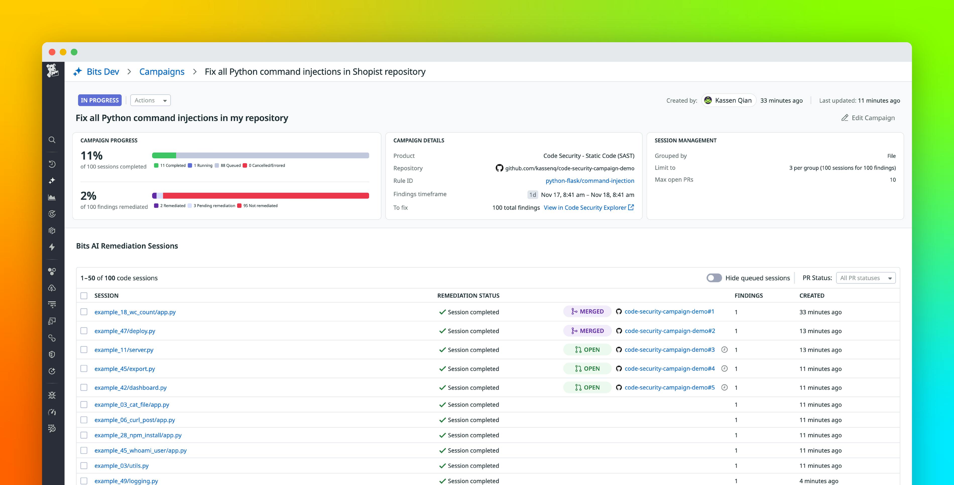Enable the Hide queued sessions toggle

[714, 277]
